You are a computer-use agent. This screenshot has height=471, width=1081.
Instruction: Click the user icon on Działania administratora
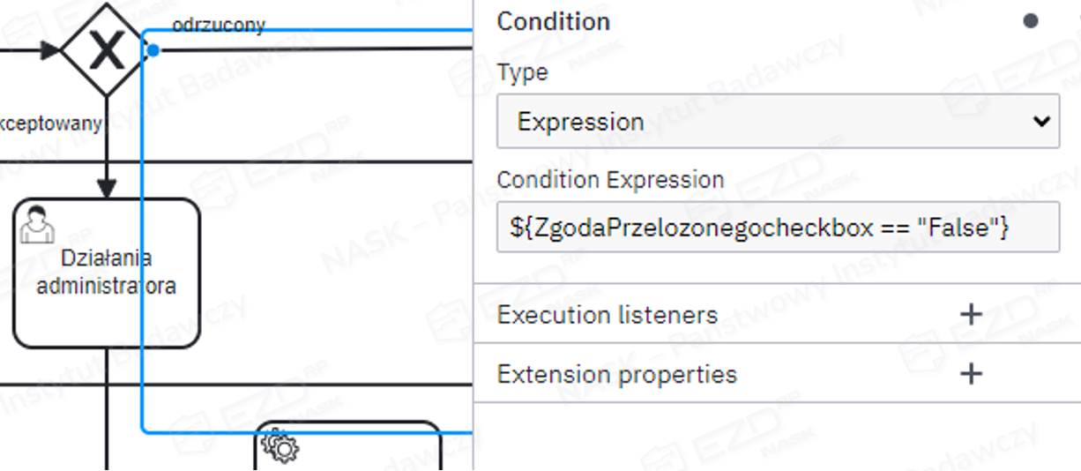[x=36, y=224]
